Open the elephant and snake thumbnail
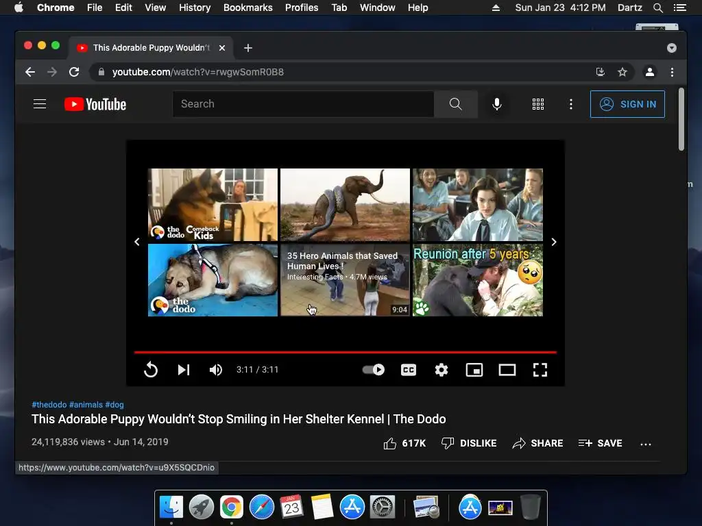 click(346, 205)
